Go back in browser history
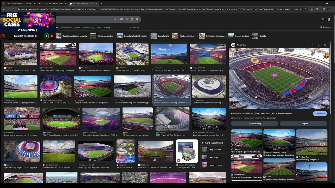 coord(4,9)
